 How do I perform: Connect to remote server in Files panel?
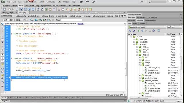tap(130, 31)
